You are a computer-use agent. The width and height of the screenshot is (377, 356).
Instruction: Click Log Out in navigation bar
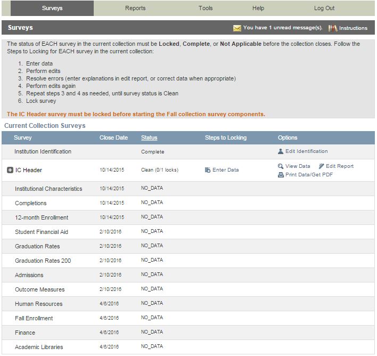point(324,9)
